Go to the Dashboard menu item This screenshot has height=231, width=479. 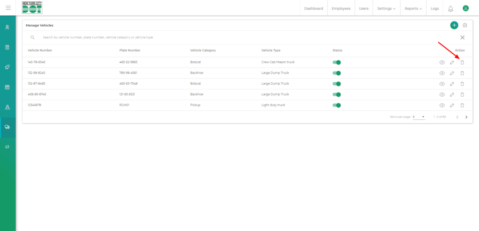coord(313,8)
